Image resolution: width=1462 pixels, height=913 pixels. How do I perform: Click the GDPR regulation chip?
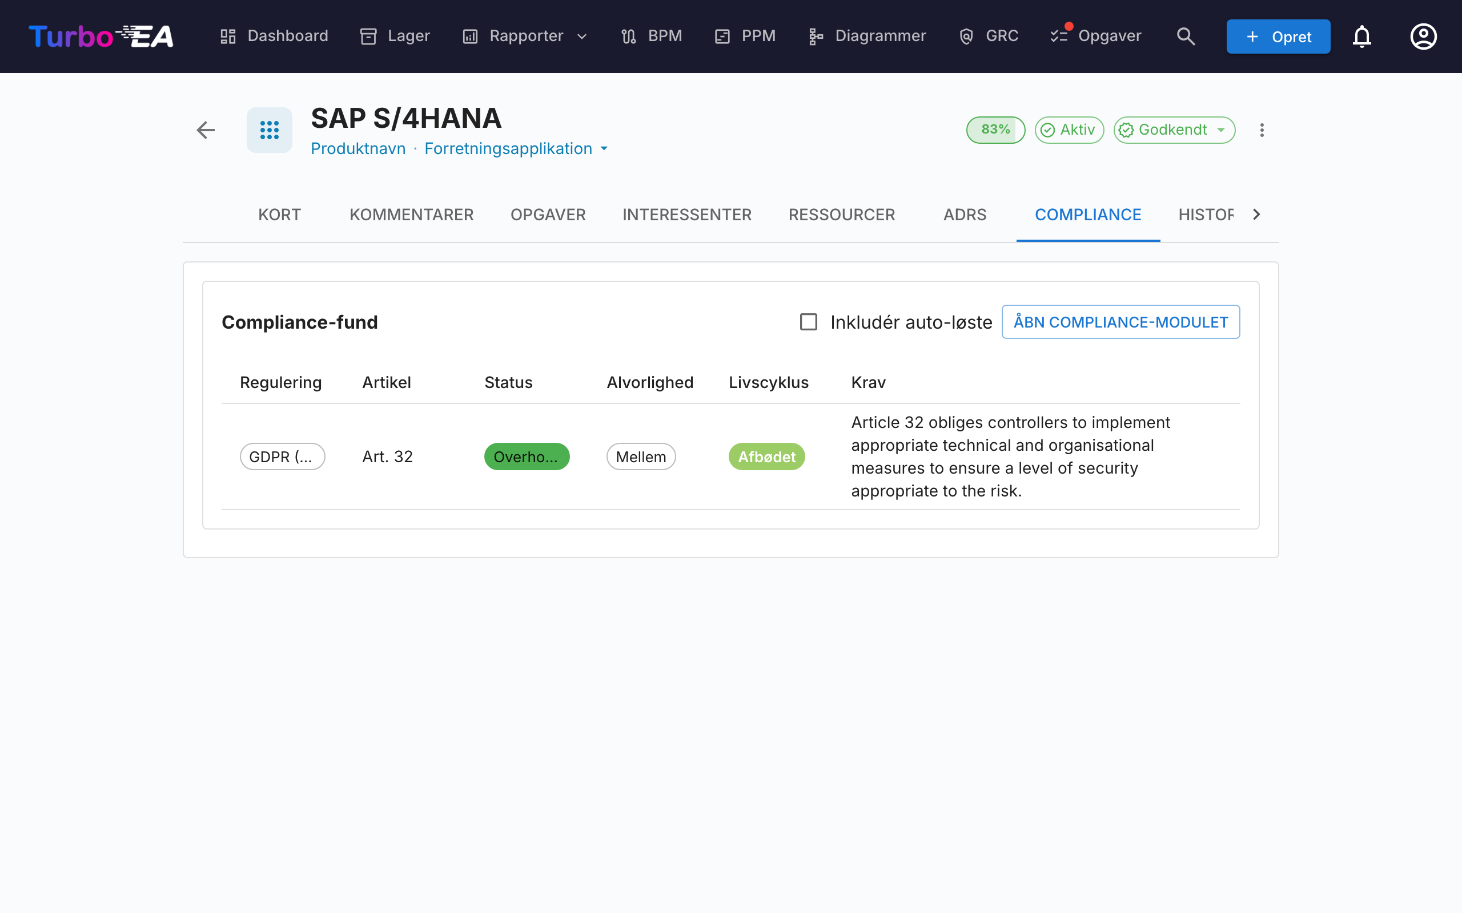click(x=283, y=457)
